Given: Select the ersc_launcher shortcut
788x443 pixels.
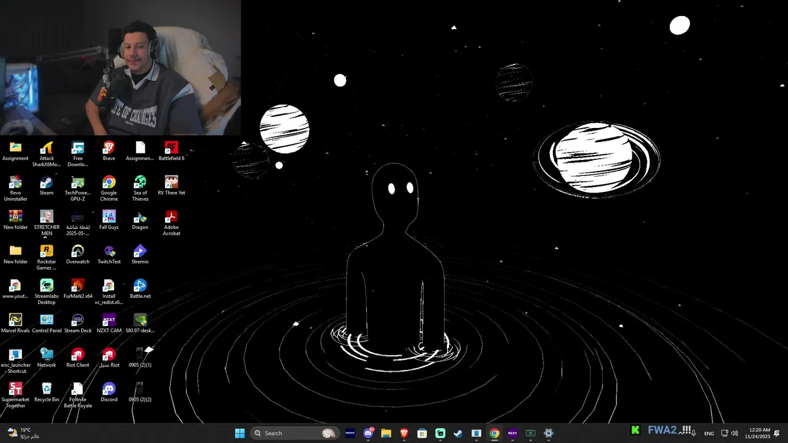Looking at the screenshot, I should coord(15,361).
